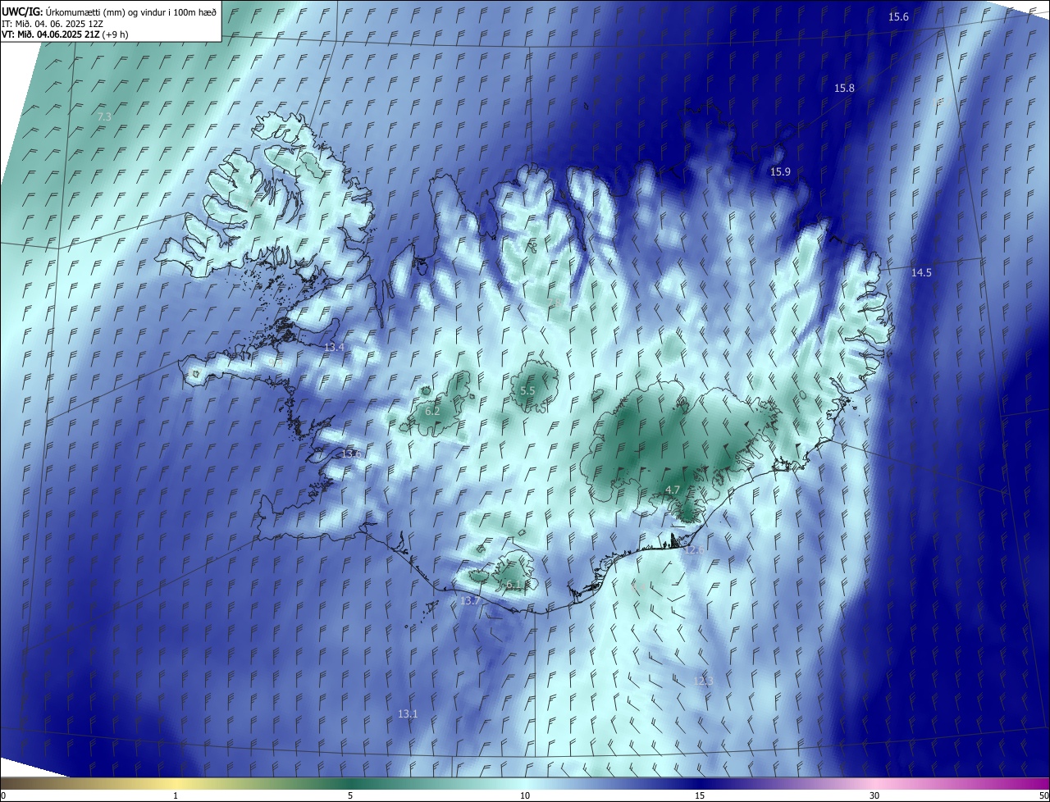1050x802 pixels.
Task: Click the 15.8 value label on the map
Action: click(x=844, y=89)
